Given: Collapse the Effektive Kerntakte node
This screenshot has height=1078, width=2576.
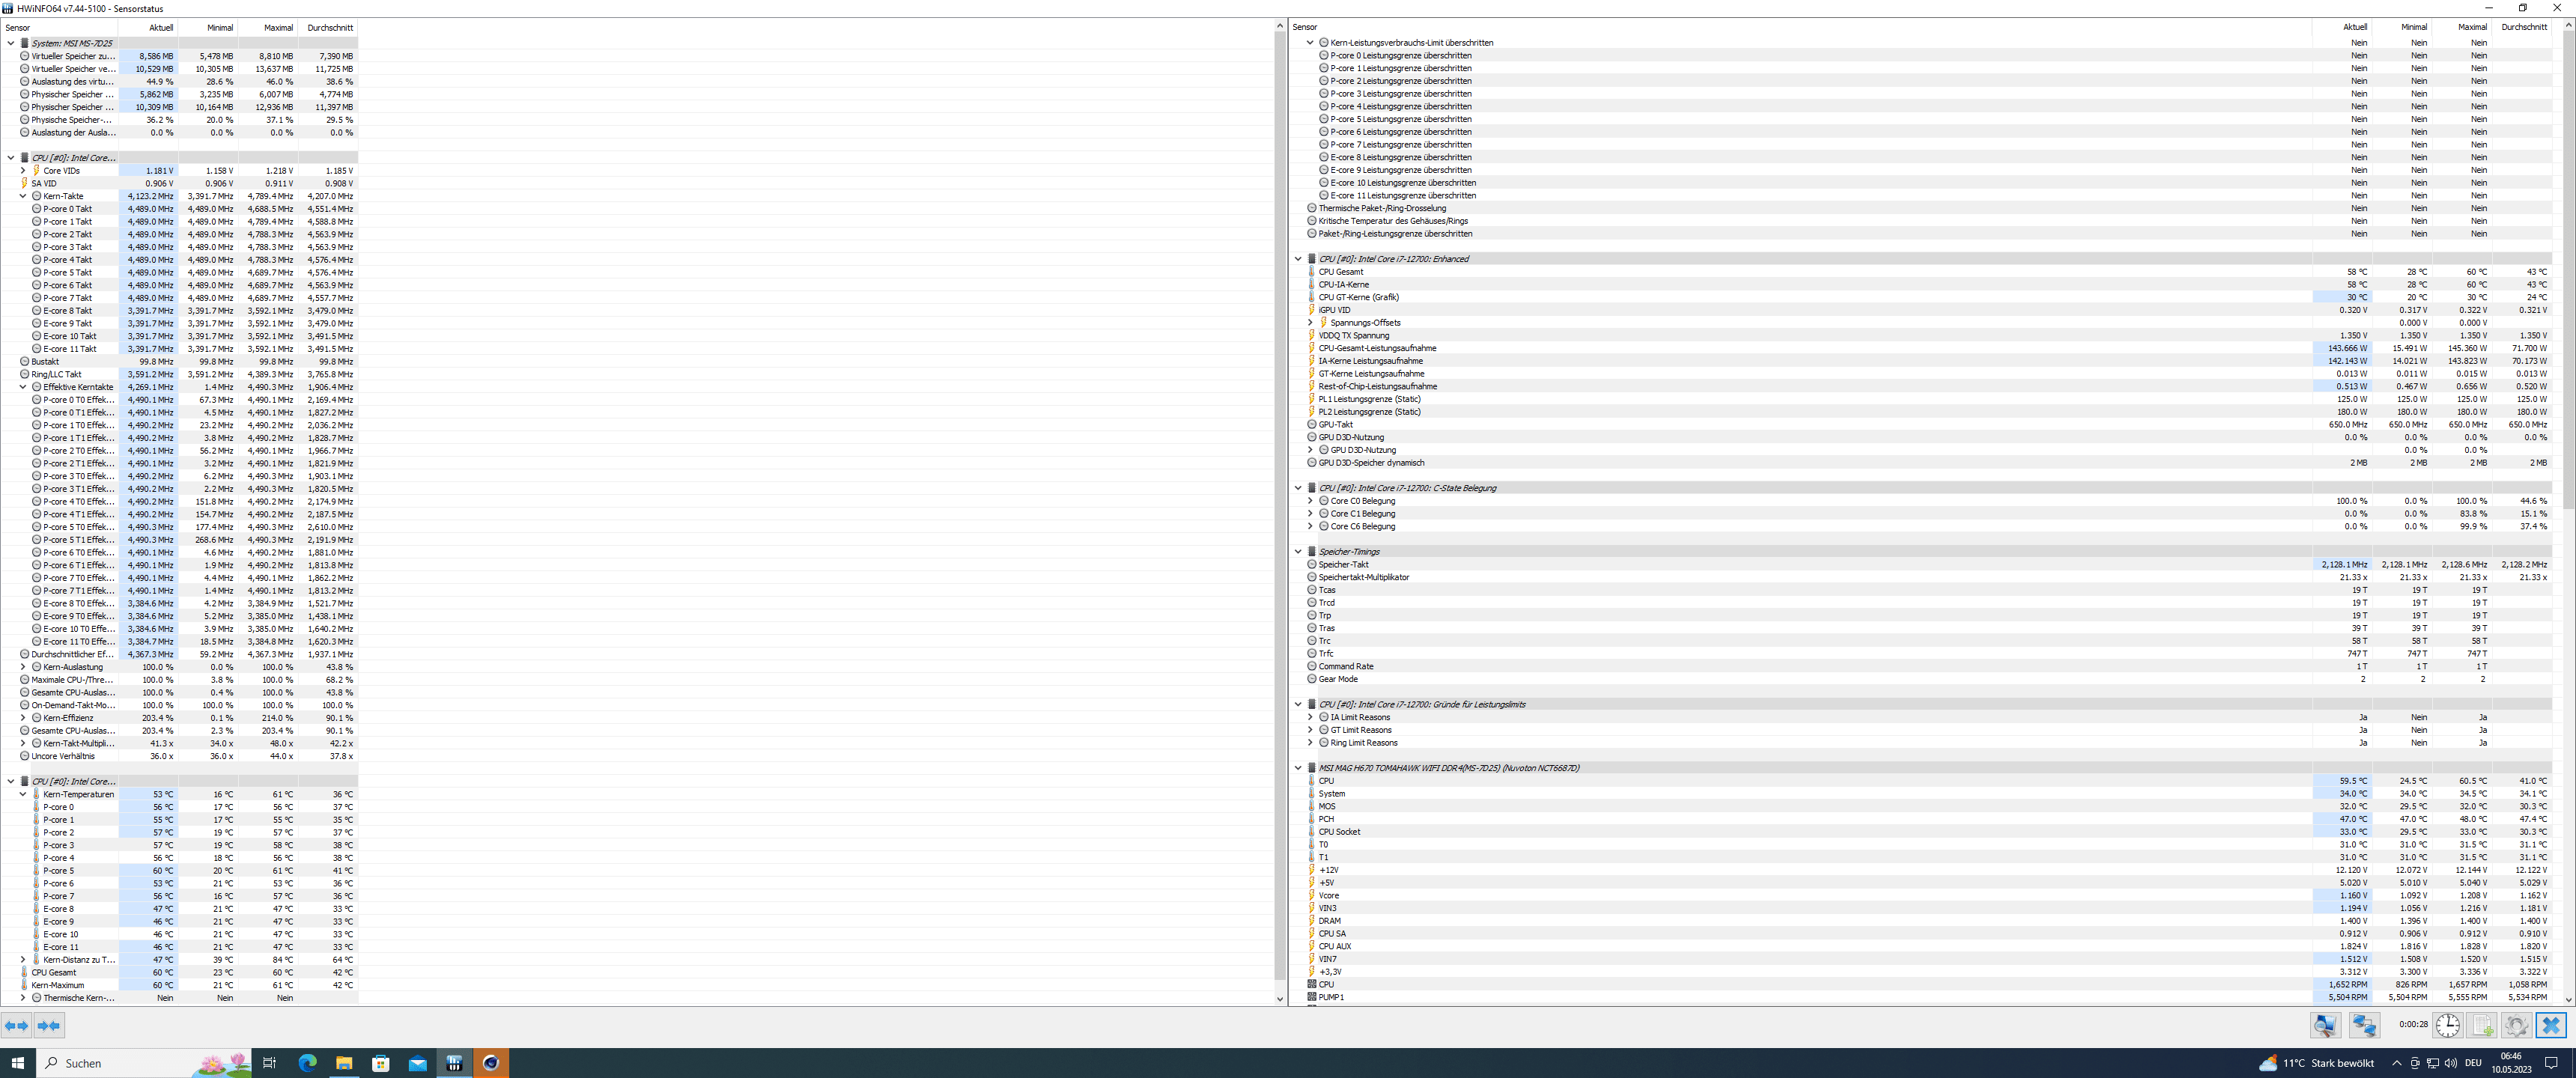Looking at the screenshot, I should pyautogui.click(x=23, y=387).
